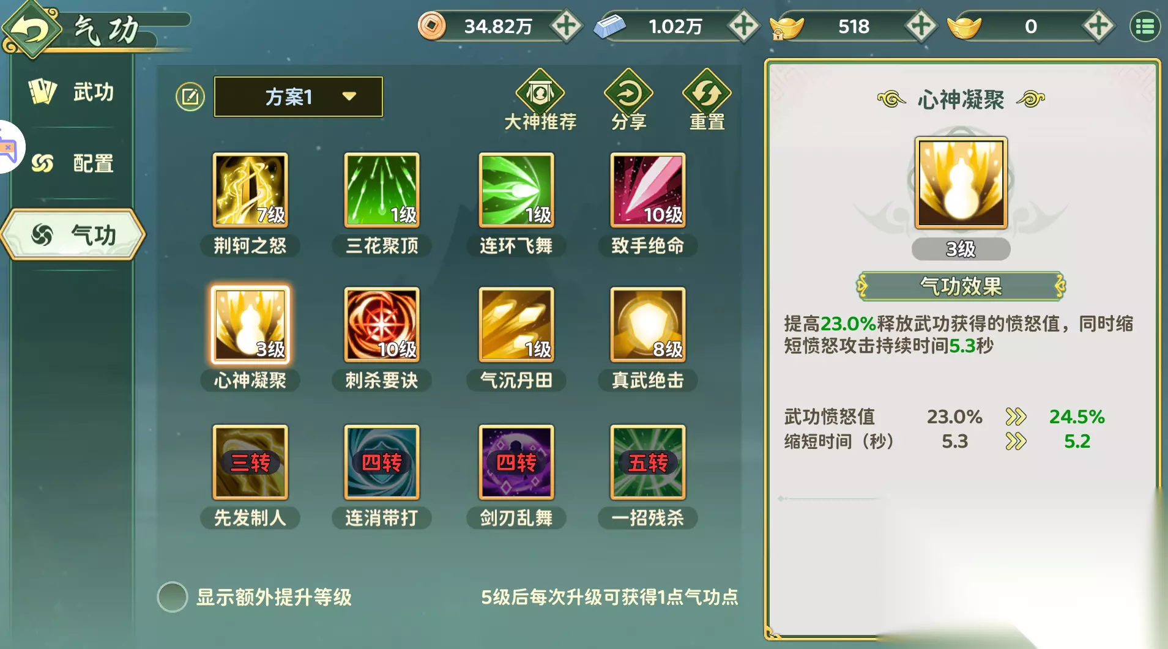Screen dimensions: 1168x649
Task: Toggle 显示额外提升等级 radio option
Action: [x=172, y=597]
